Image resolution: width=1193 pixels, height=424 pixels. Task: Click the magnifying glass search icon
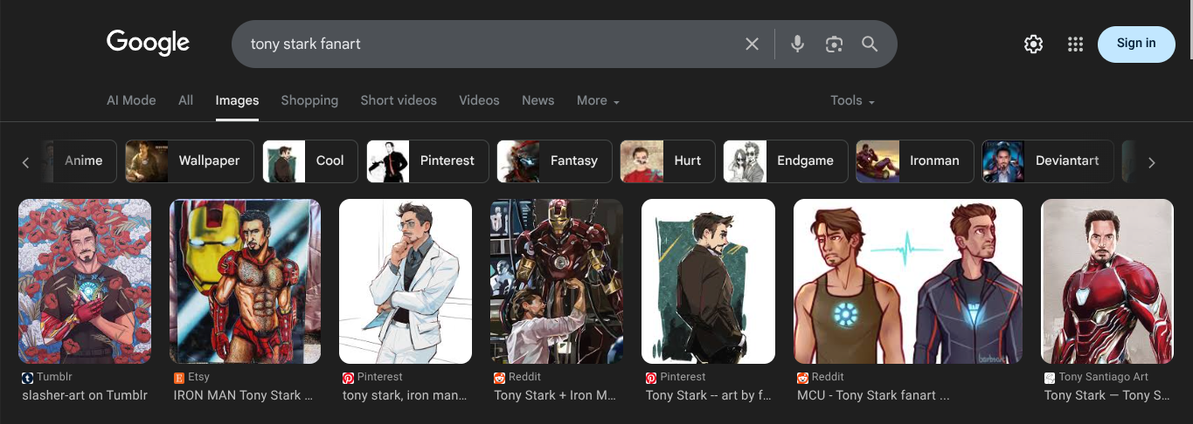[870, 44]
